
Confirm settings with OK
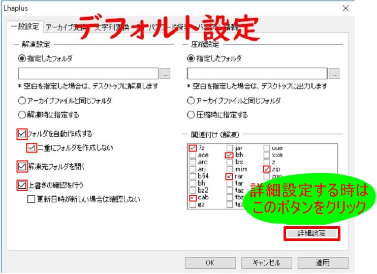click(210, 263)
